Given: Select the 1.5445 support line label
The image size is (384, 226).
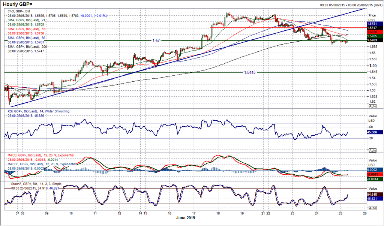Looking at the screenshot, I should [x=251, y=72].
